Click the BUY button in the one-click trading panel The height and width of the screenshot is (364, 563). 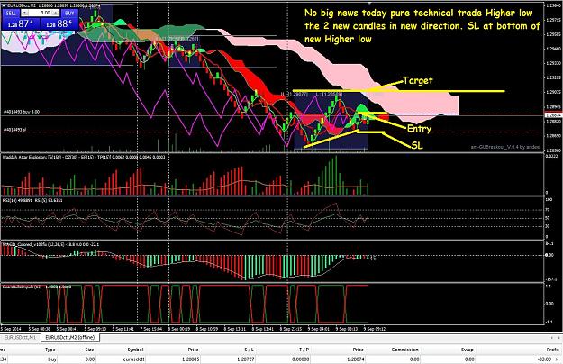pyautogui.click(x=69, y=13)
